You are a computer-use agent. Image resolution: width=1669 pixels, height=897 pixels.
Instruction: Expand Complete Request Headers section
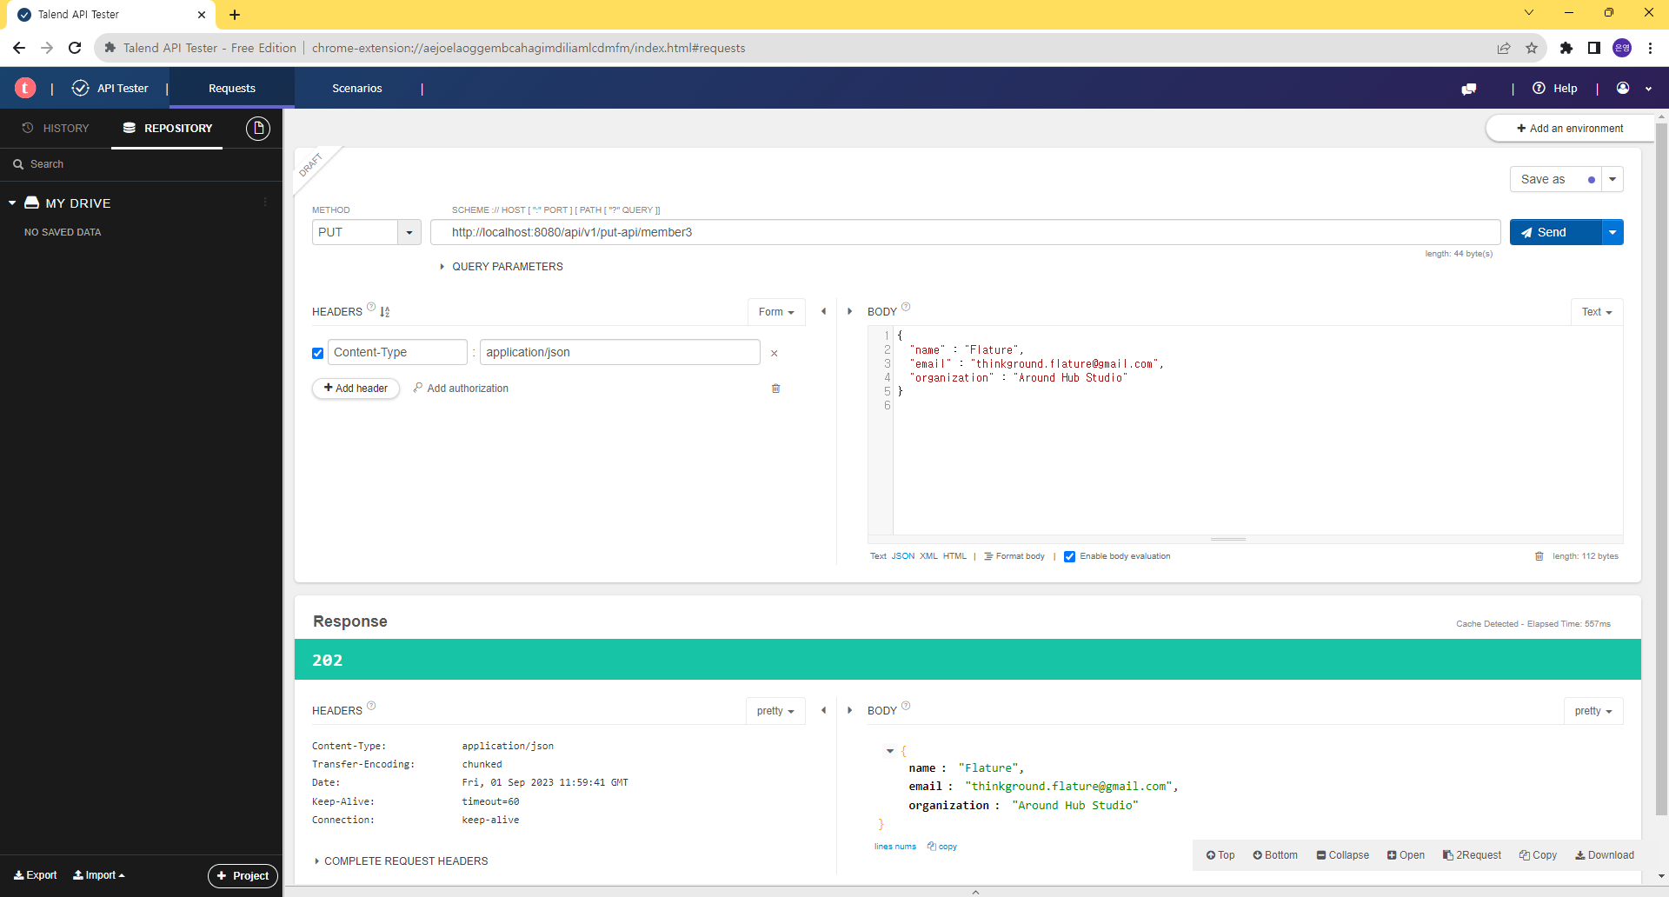[401, 861]
